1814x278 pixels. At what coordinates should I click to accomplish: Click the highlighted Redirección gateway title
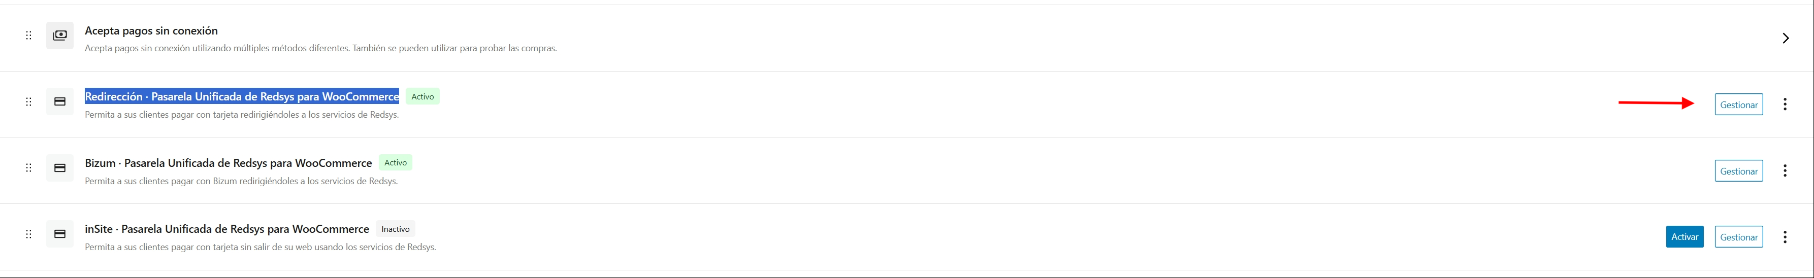[242, 96]
